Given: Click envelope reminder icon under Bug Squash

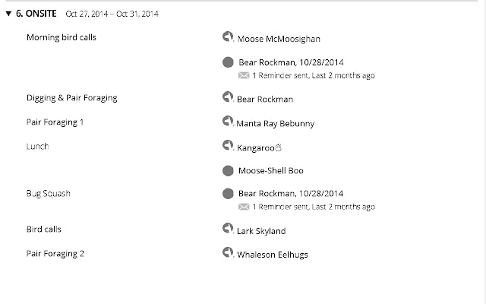Looking at the screenshot, I should [x=244, y=207].
